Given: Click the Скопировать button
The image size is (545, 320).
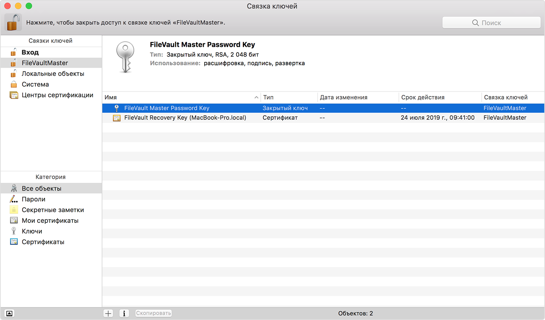Looking at the screenshot, I should pos(153,313).
